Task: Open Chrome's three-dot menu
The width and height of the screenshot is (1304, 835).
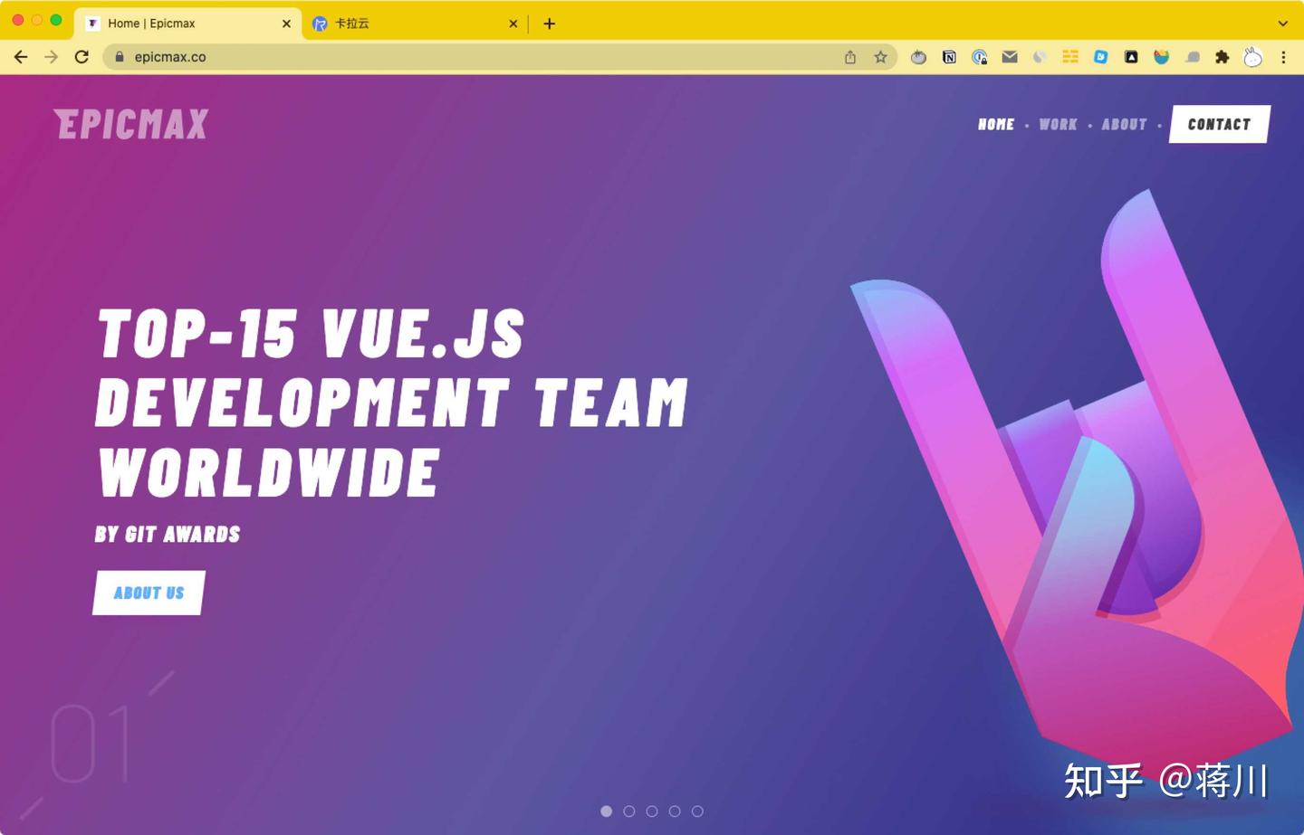Action: 1283,56
